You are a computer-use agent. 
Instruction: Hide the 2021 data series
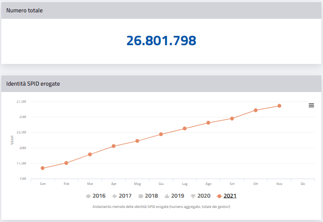tap(226, 196)
